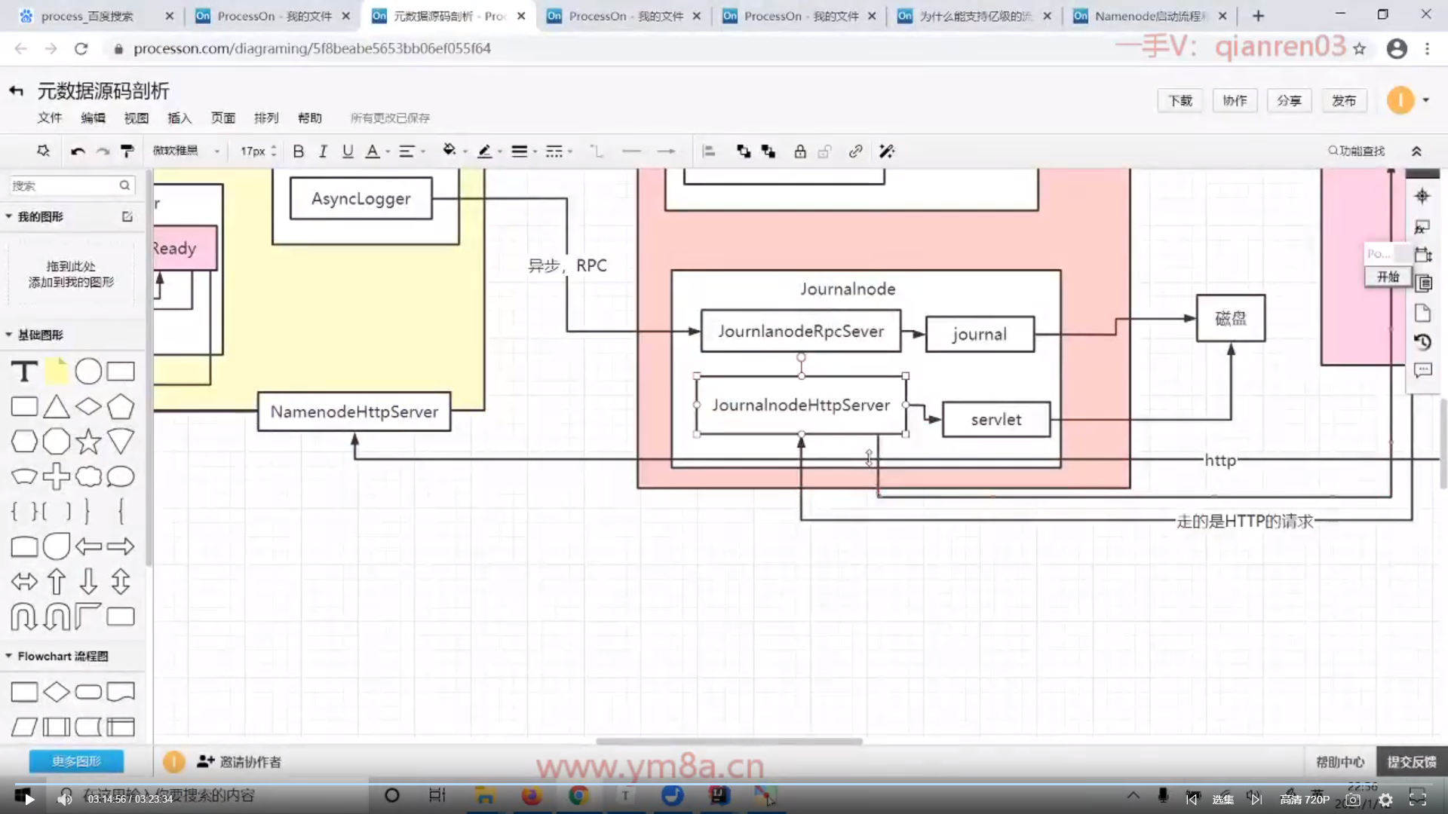Click the magic wand beautify icon
Screen dimensions: 1448x814
pos(887,151)
